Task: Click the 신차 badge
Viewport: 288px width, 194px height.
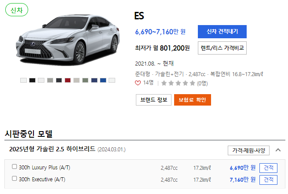Action: [17, 10]
